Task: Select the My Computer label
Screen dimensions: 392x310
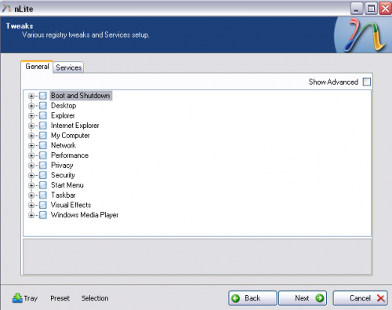Action: tap(71, 136)
